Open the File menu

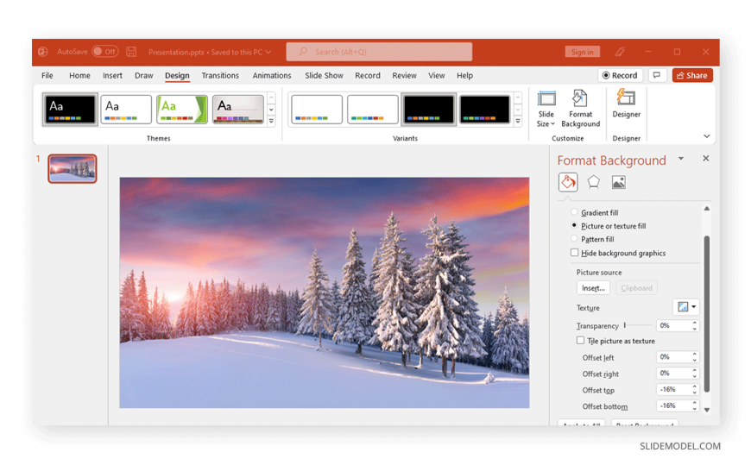(x=47, y=76)
